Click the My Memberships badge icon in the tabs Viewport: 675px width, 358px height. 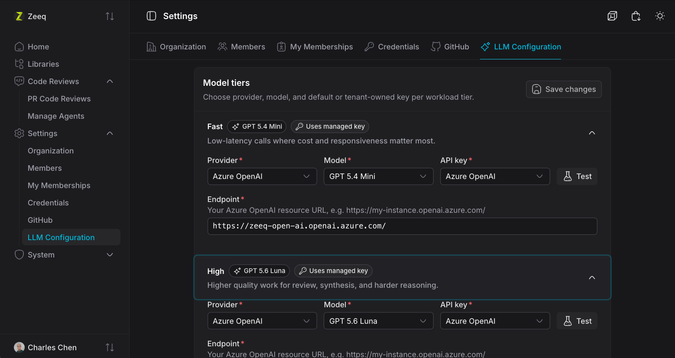(281, 47)
